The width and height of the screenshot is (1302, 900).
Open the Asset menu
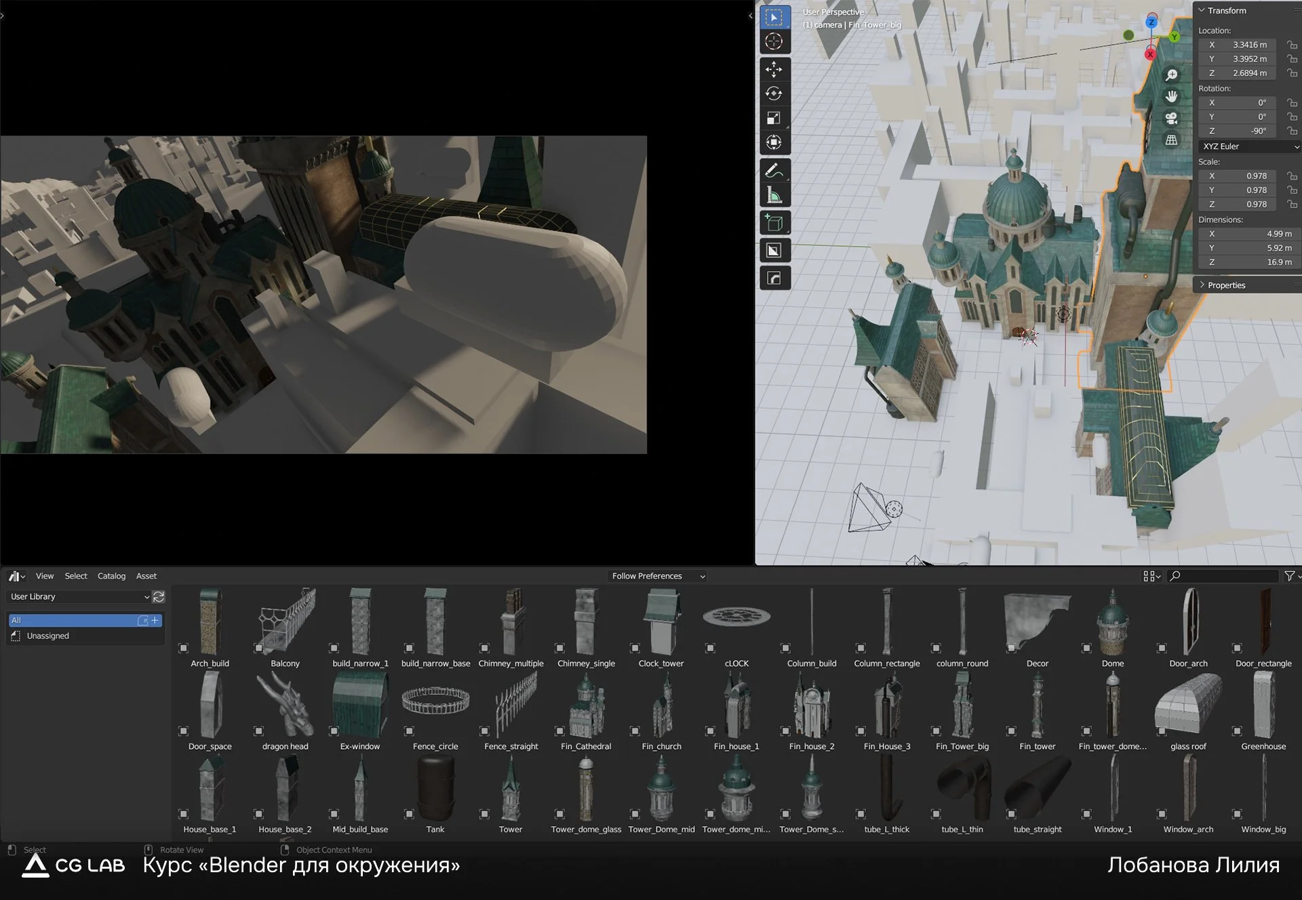pyautogui.click(x=146, y=576)
